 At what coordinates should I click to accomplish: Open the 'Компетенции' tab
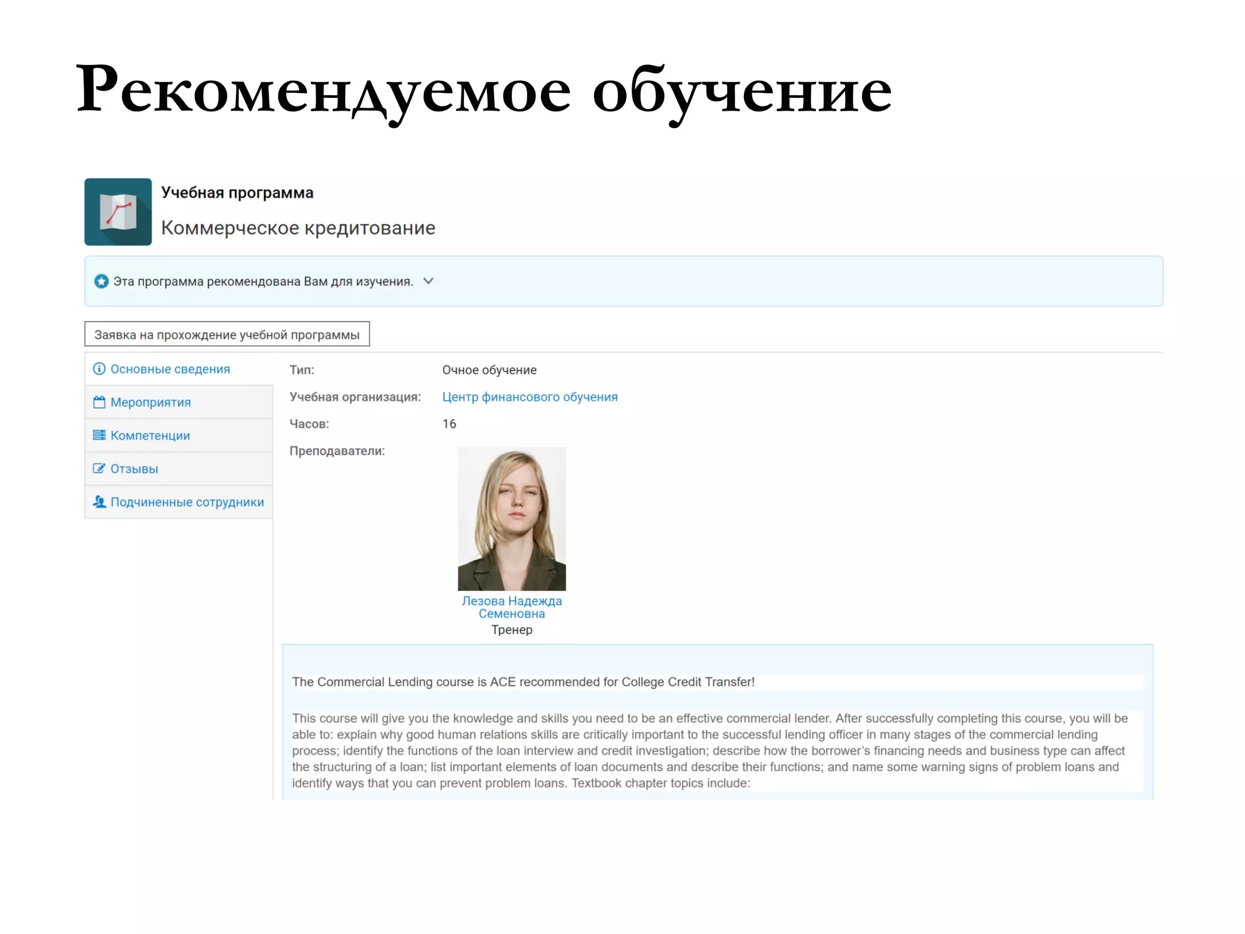[179, 435]
